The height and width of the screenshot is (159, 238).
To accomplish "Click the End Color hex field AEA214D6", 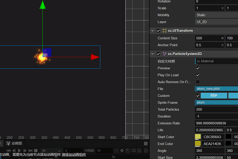I will tap(213, 144).
